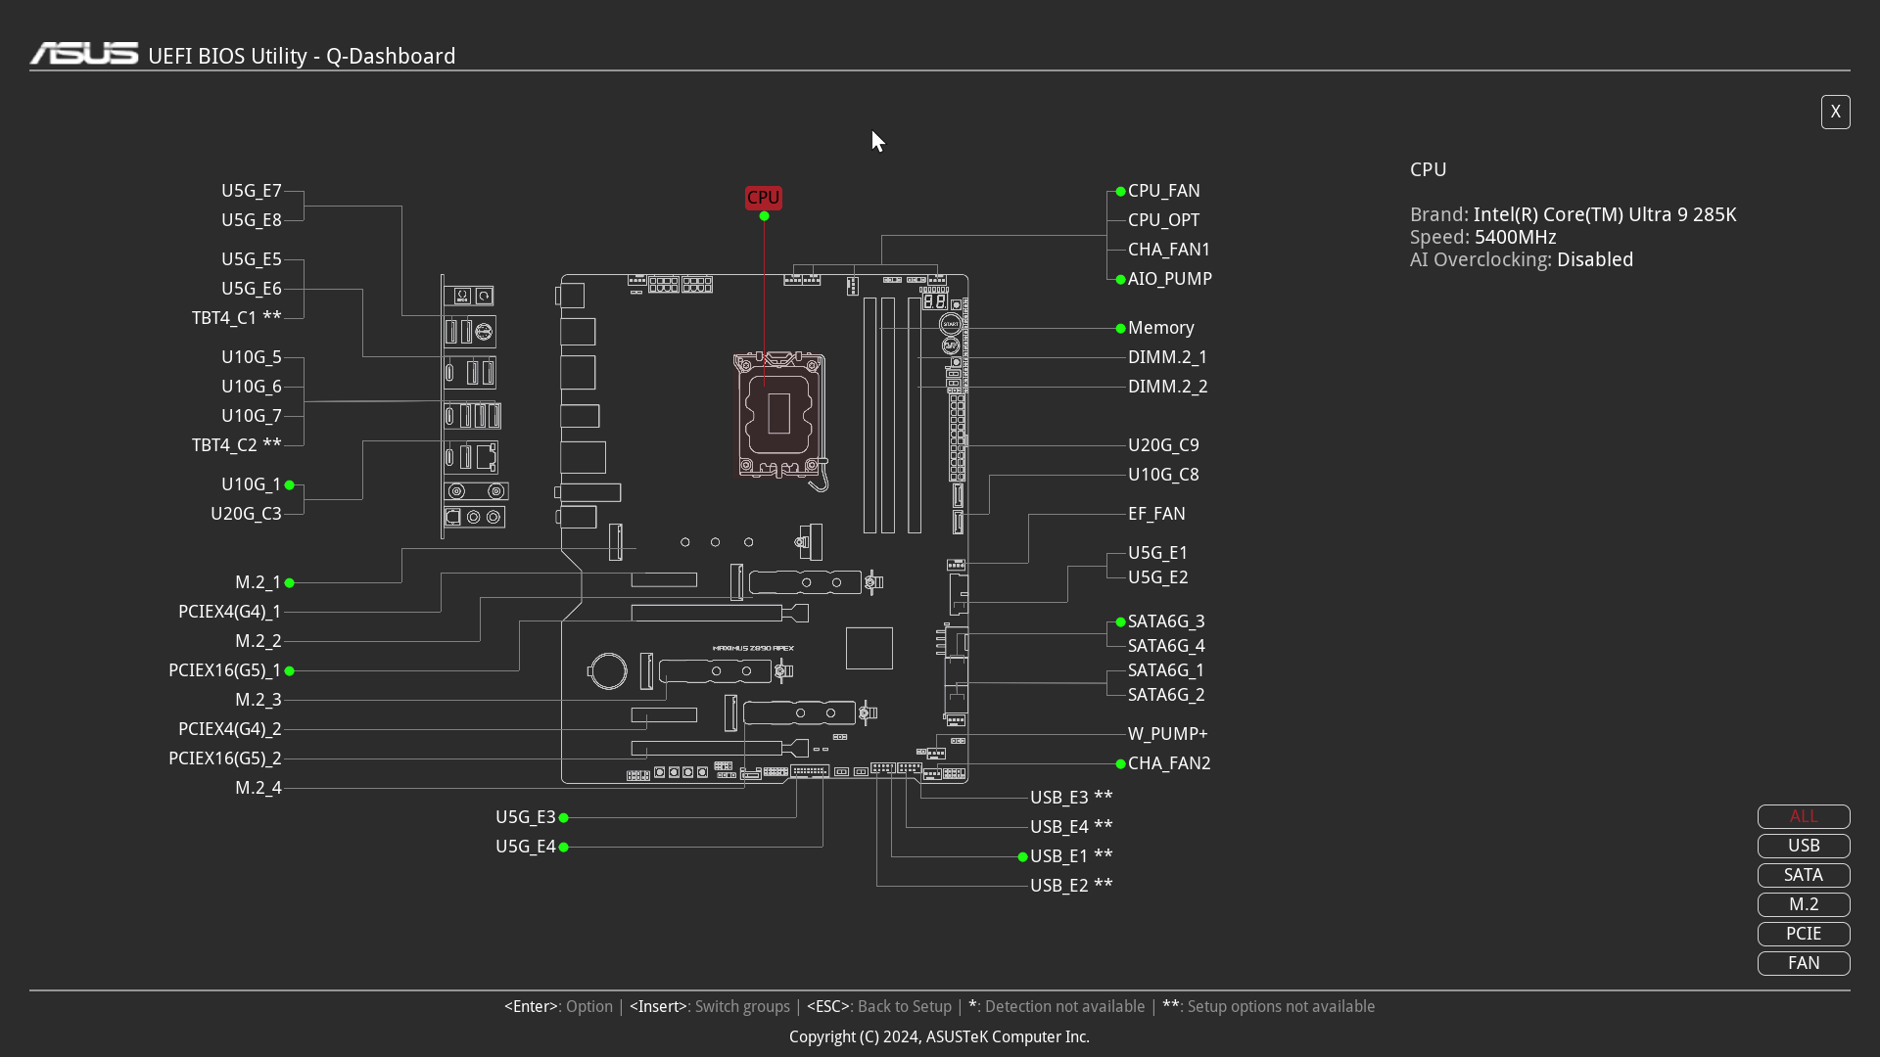Switch to the PCIE group filter
Viewport: 1880px width, 1057px height.
1803,934
